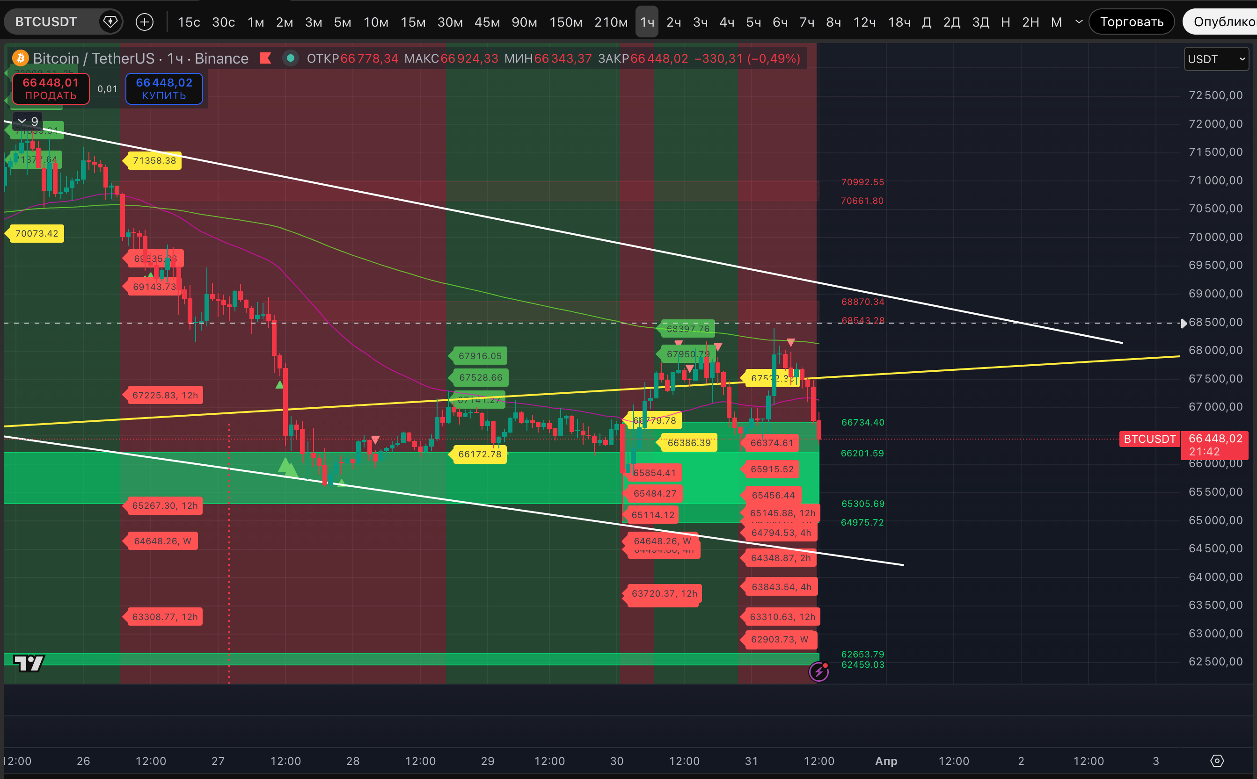
Task: Expand the timeframe list chevron after М
Action: point(1079,22)
